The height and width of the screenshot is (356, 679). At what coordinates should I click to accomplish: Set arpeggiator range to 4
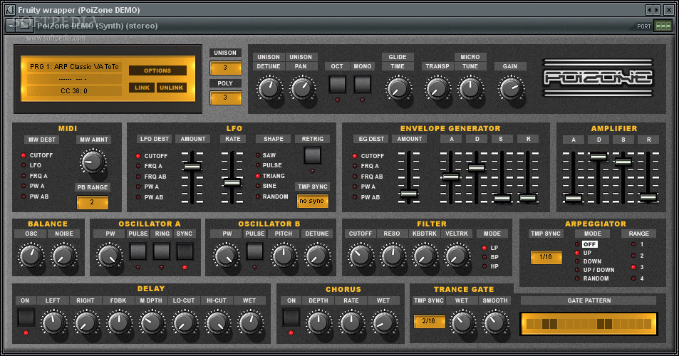(638, 278)
